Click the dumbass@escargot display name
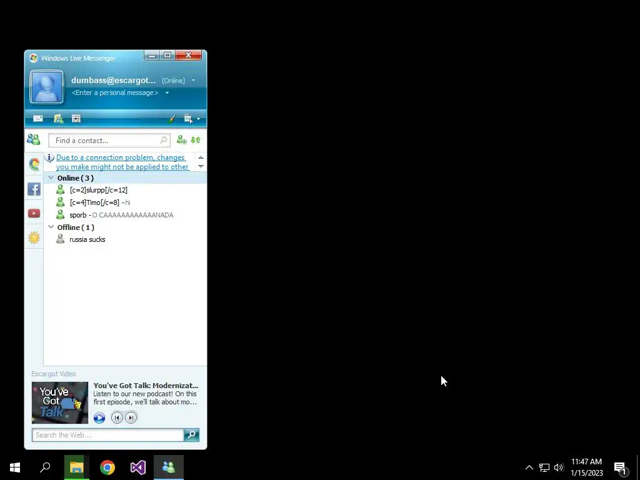The height and width of the screenshot is (480, 640). click(113, 81)
